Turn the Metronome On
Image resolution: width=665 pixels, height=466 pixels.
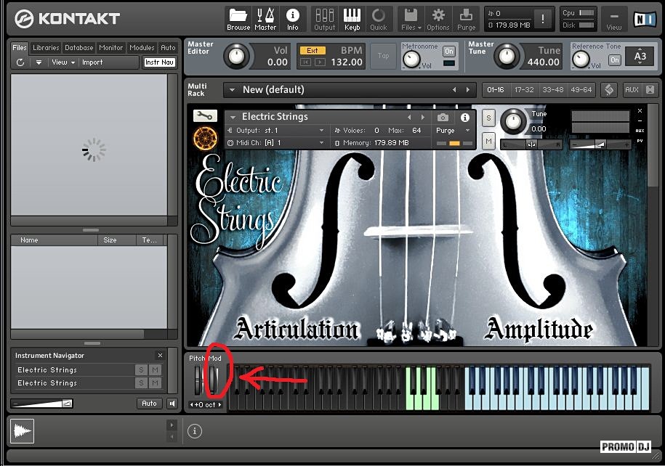[448, 52]
